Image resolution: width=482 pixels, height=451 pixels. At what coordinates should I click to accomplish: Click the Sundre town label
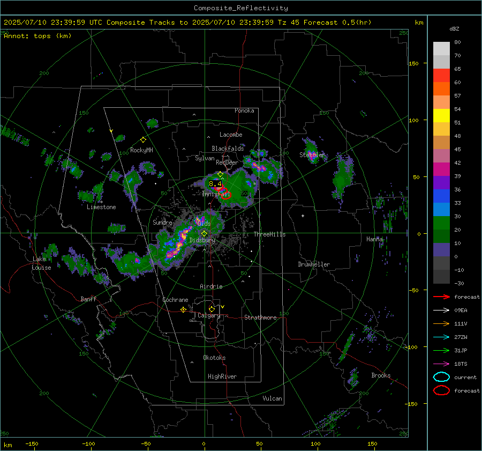click(162, 223)
